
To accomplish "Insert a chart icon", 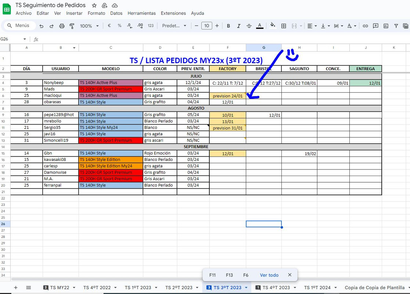I will (386, 26).
